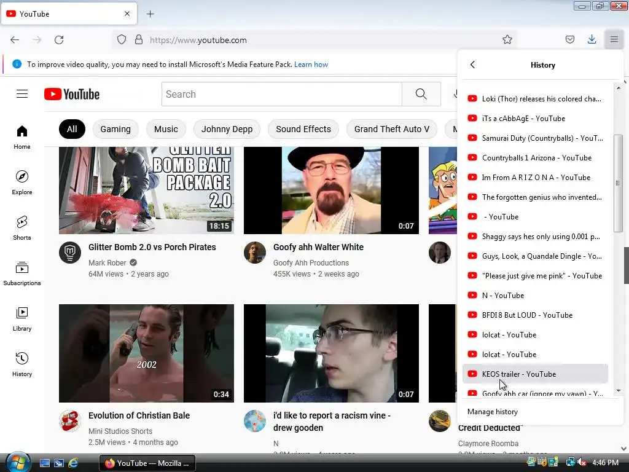
Task: Open history entry Guys, Look, a Quandale Dingle
Action: point(535,256)
